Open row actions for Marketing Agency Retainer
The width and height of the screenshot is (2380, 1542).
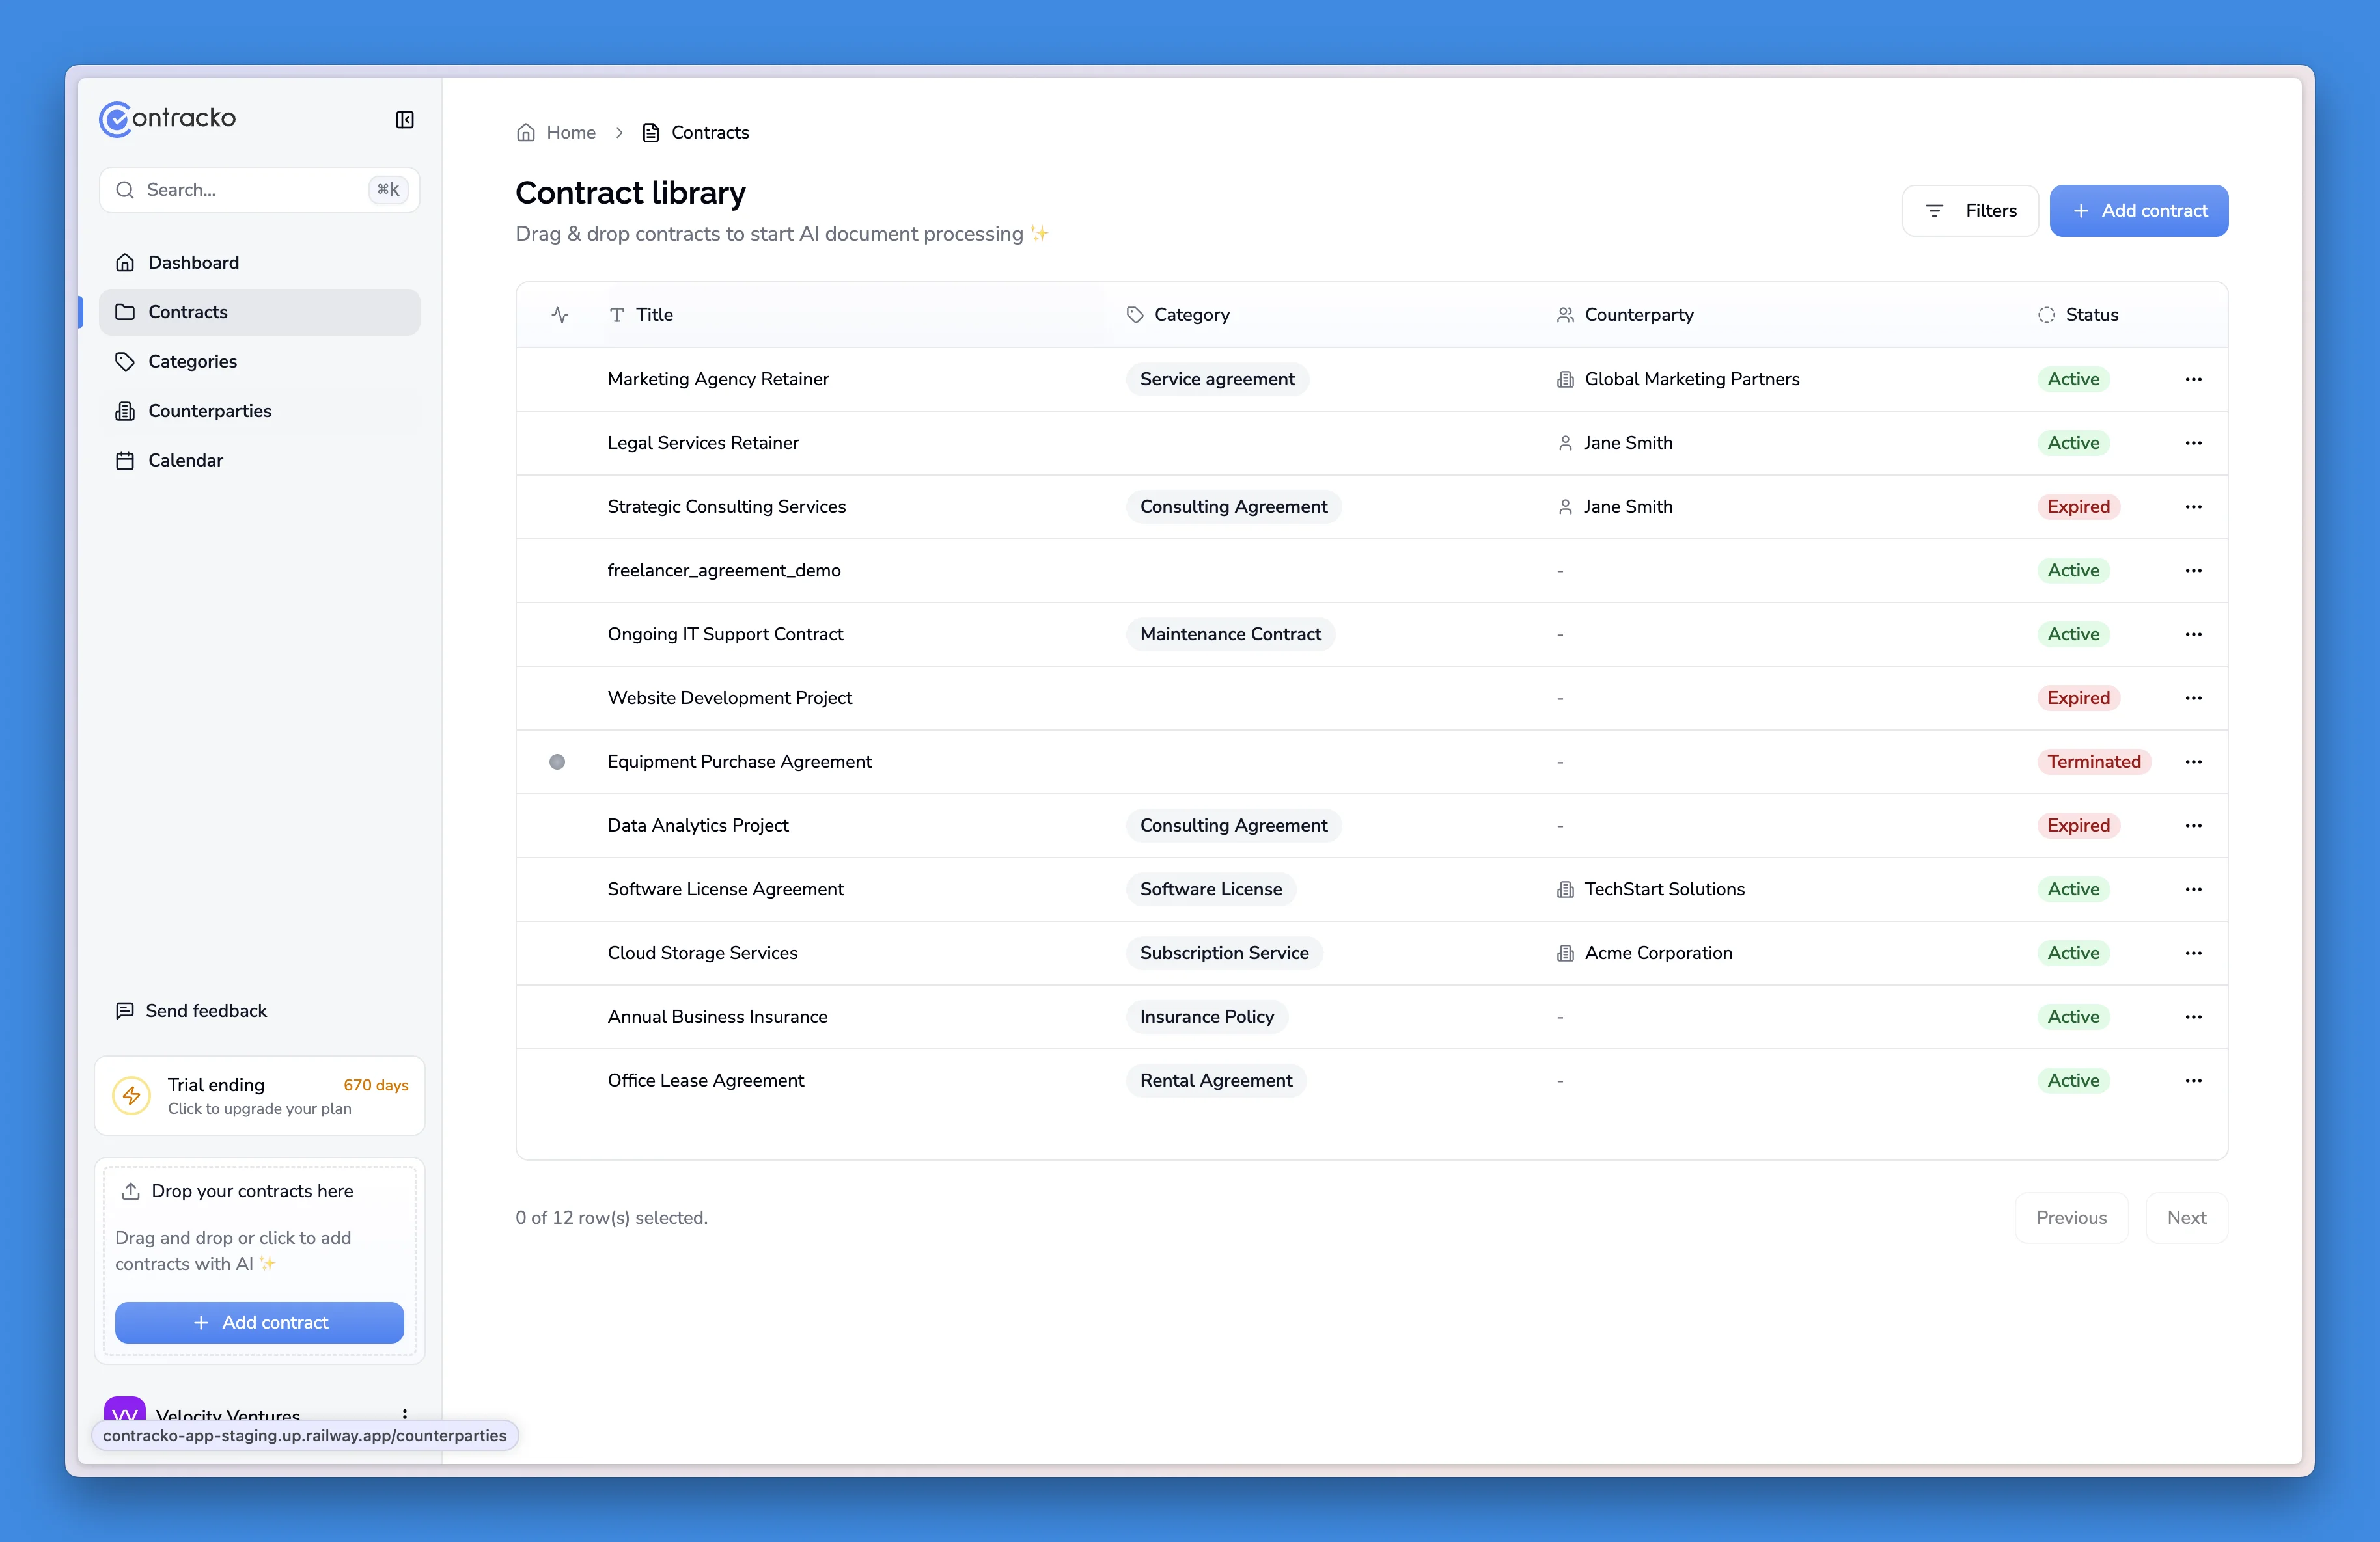(2193, 379)
